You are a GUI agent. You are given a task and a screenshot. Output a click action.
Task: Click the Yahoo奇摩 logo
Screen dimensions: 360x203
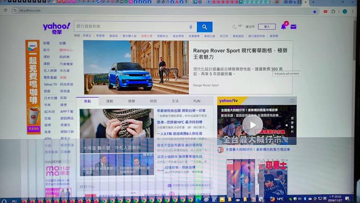[56, 28]
